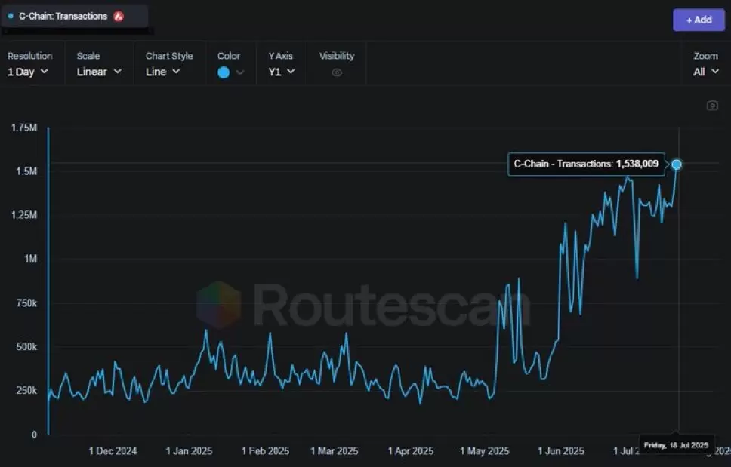Image resolution: width=731 pixels, height=467 pixels.
Task: Click the 1.75M y-axis label
Action: [x=24, y=128]
